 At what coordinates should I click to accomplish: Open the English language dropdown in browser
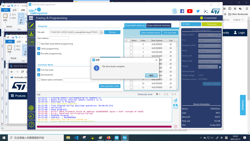click(238, 20)
